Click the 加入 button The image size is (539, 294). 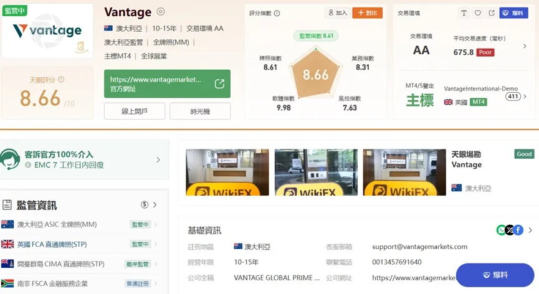point(338,12)
